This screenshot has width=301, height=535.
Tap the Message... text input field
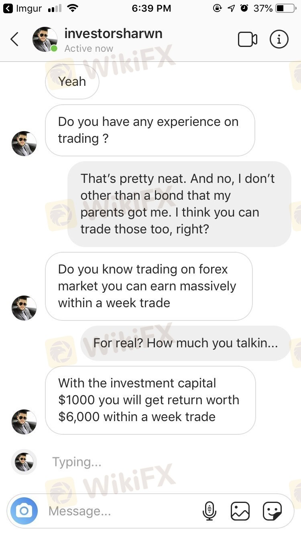pos(120,511)
